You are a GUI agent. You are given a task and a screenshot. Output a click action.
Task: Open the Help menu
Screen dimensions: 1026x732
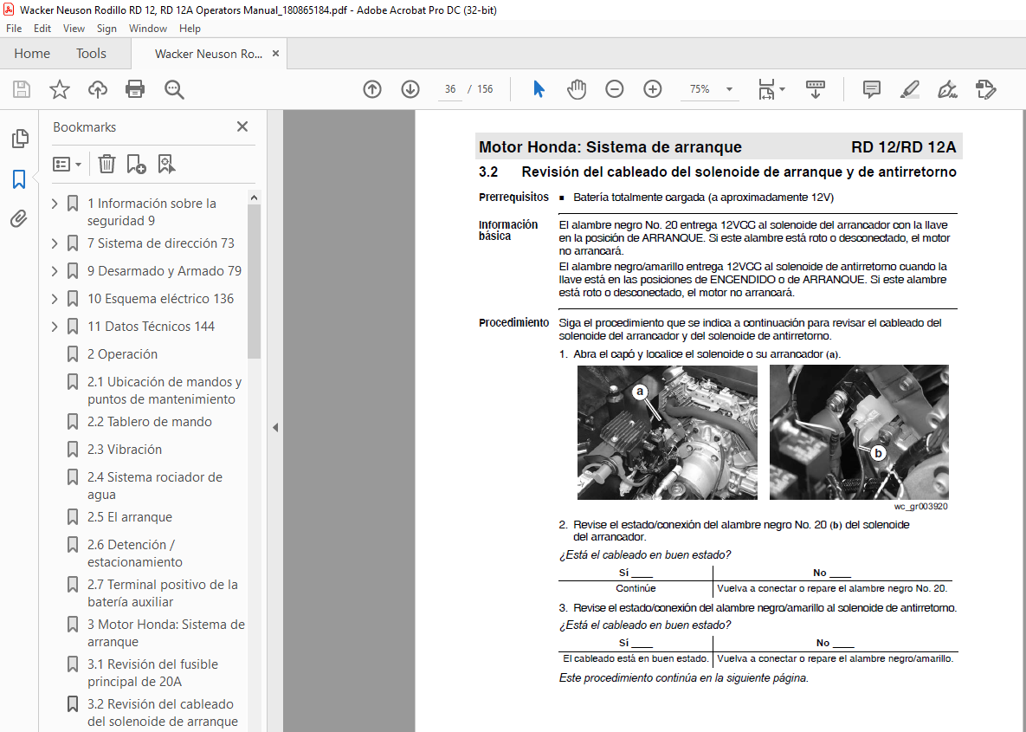coord(190,28)
